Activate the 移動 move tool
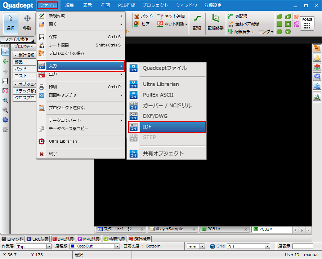 27,24
